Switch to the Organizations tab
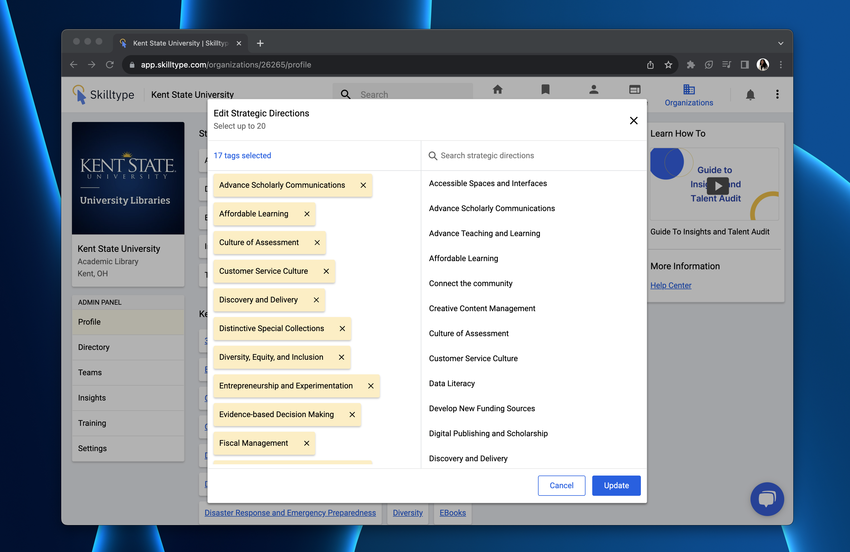This screenshot has height=552, width=850. tap(689, 95)
